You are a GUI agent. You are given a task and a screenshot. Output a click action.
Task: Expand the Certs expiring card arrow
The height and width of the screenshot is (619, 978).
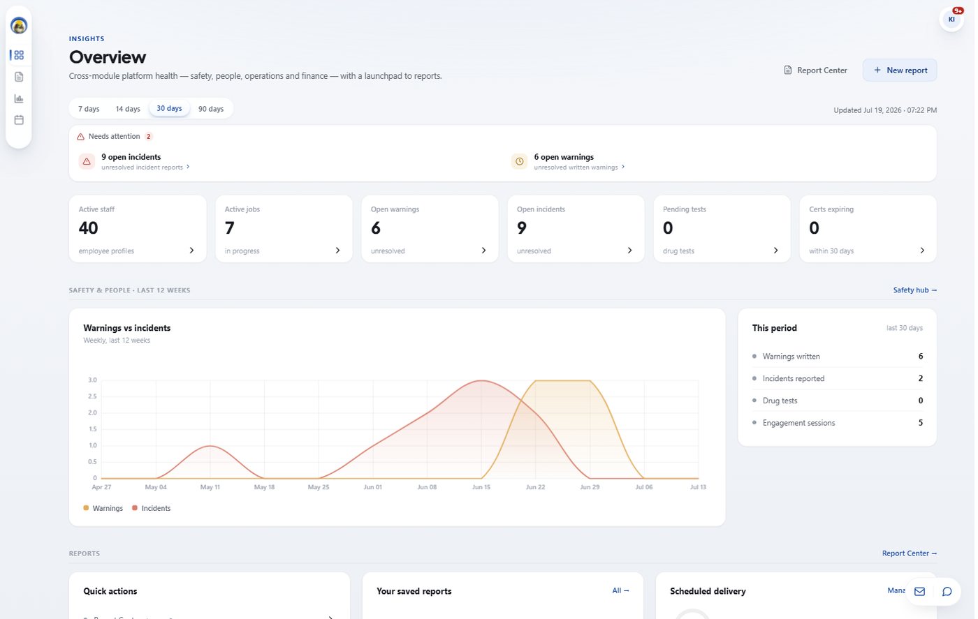pos(922,251)
